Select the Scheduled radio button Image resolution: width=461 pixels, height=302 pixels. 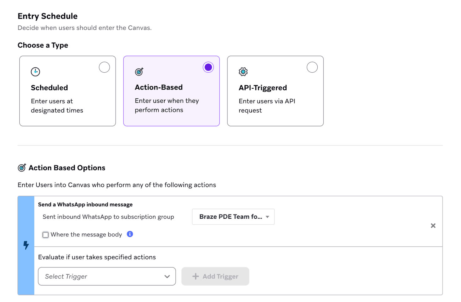click(104, 67)
